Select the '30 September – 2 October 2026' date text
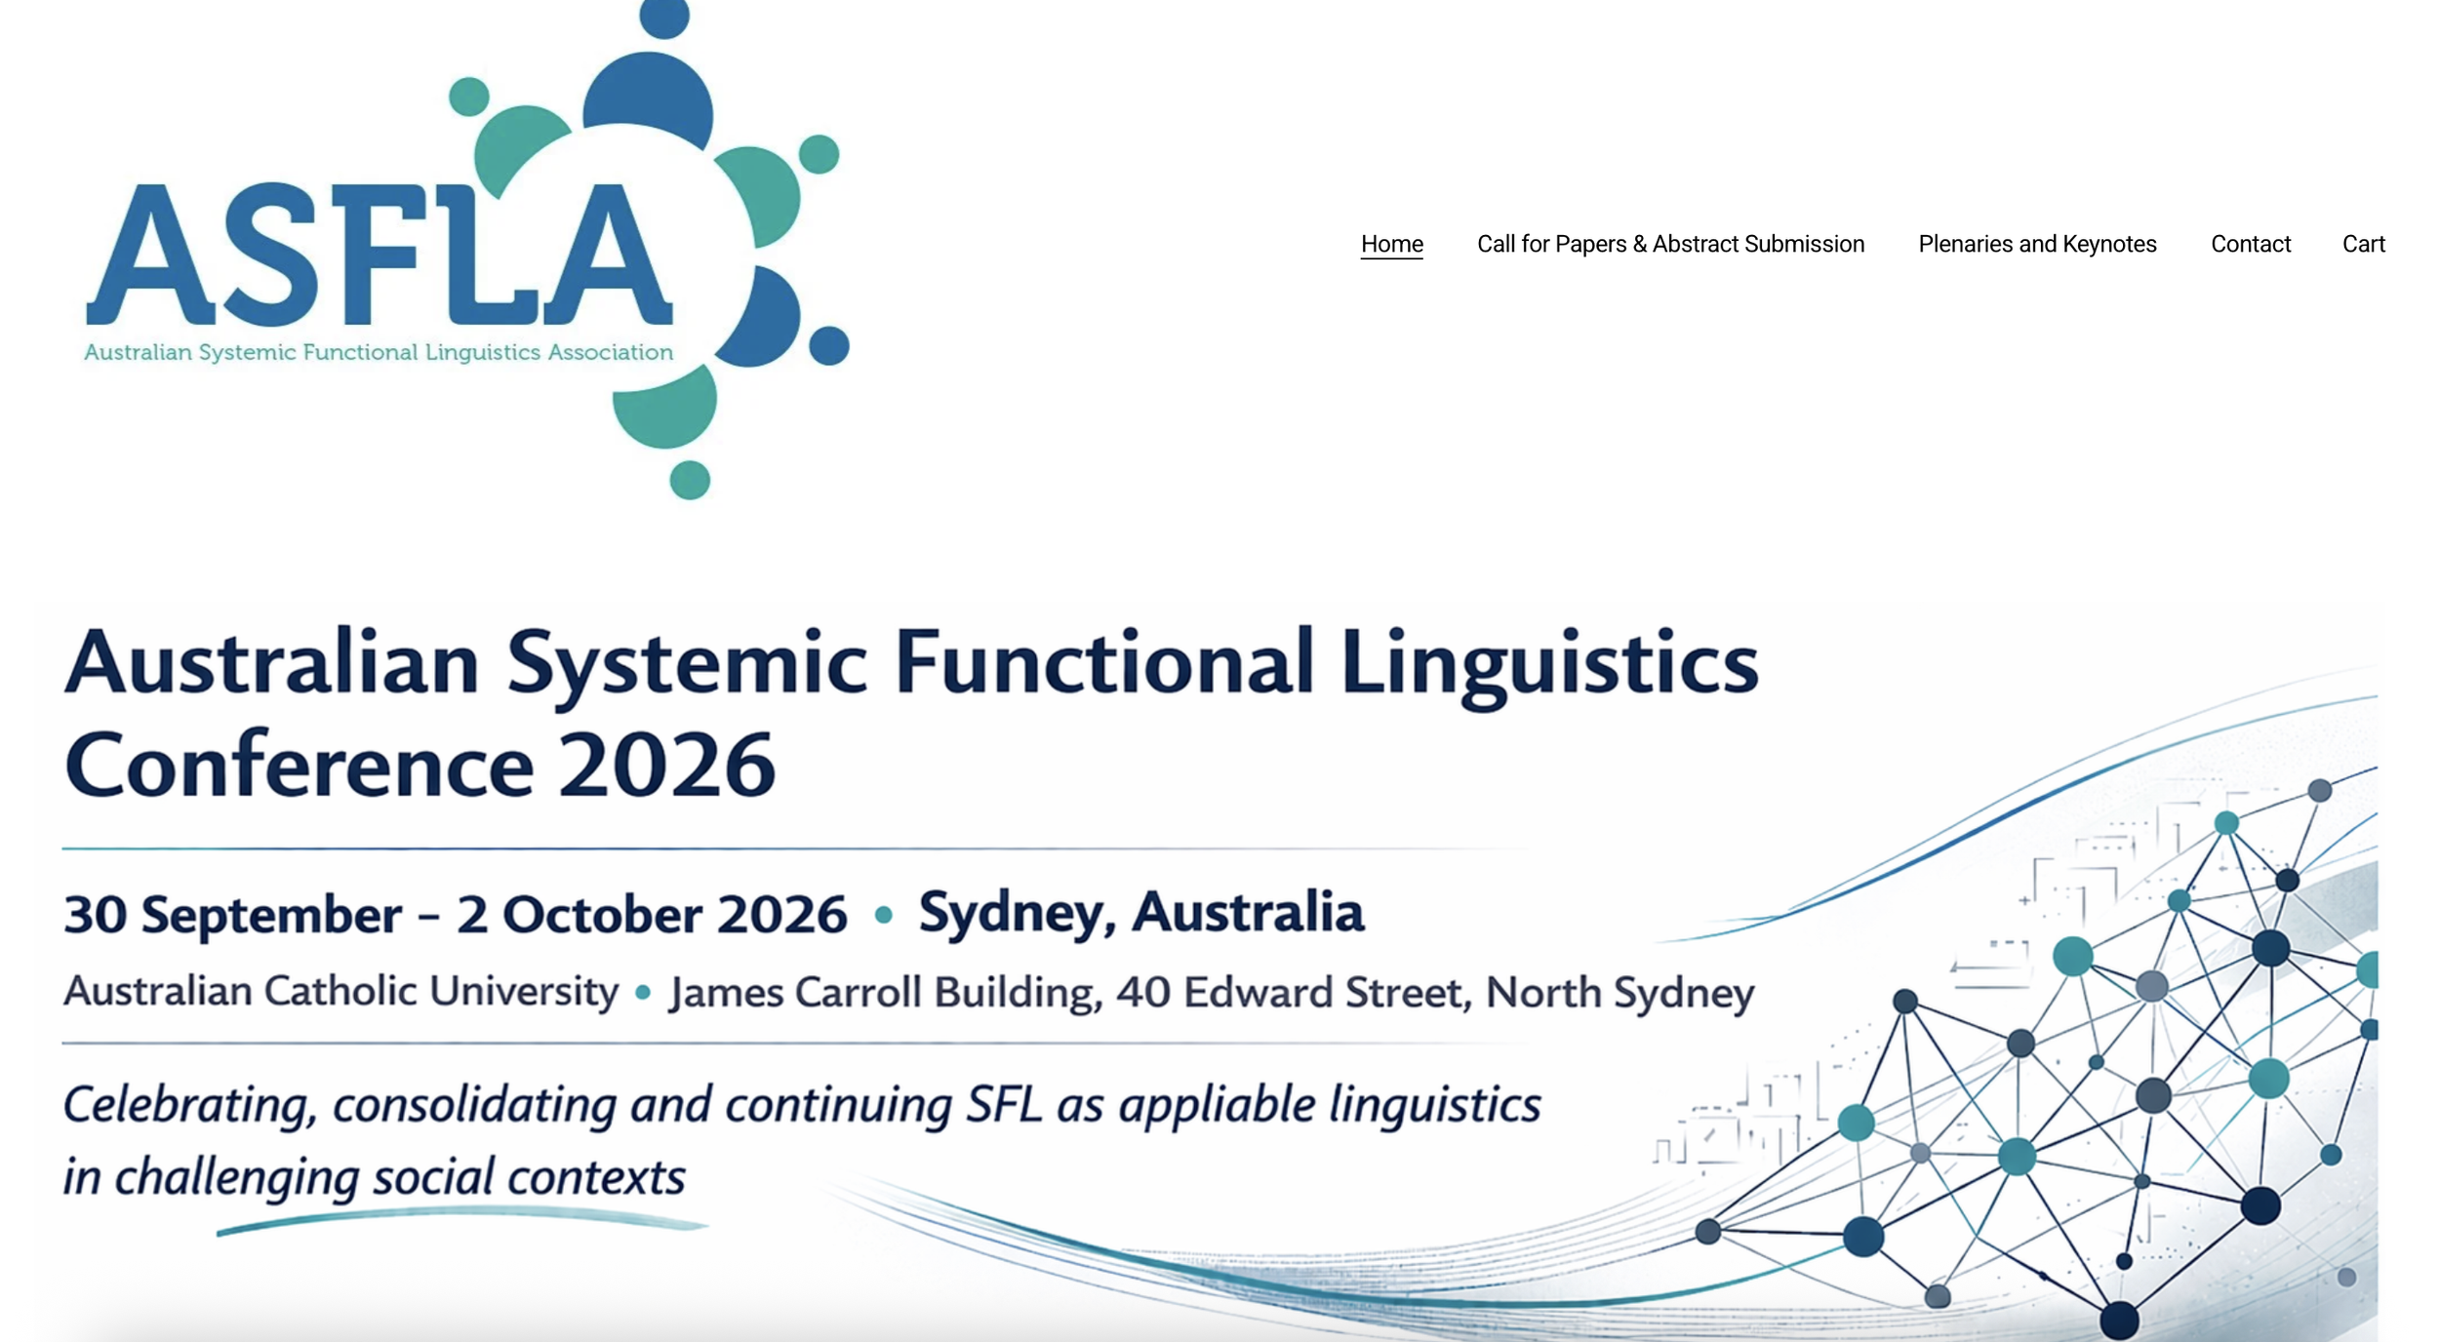The width and height of the screenshot is (2439, 1342). coord(455,915)
